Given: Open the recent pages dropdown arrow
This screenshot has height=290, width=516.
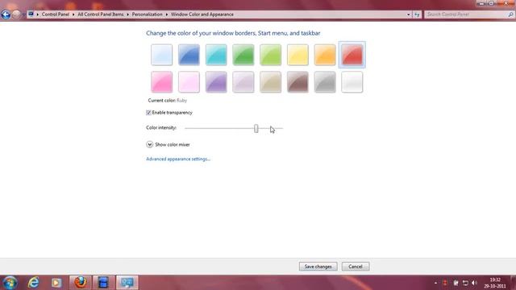Looking at the screenshot, I should pyautogui.click(x=23, y=14).
